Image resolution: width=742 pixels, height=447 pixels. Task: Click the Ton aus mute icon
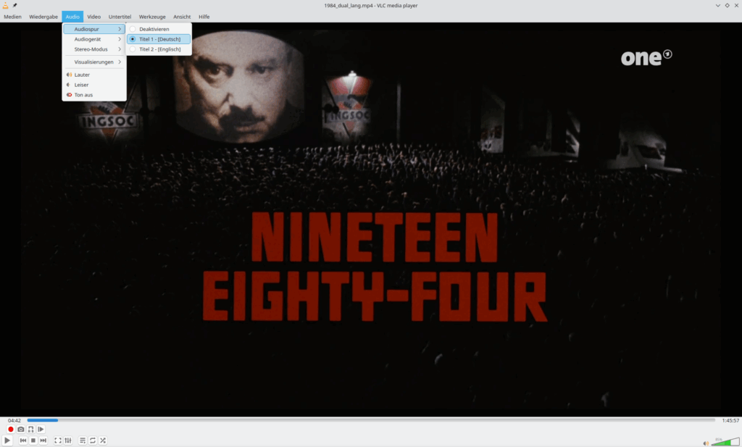point(69,95)
